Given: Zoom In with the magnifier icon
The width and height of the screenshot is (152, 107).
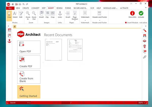Looking at the screenshot, I should coord(28,15).
